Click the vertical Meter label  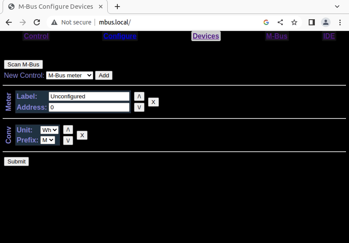click(8, 102)
